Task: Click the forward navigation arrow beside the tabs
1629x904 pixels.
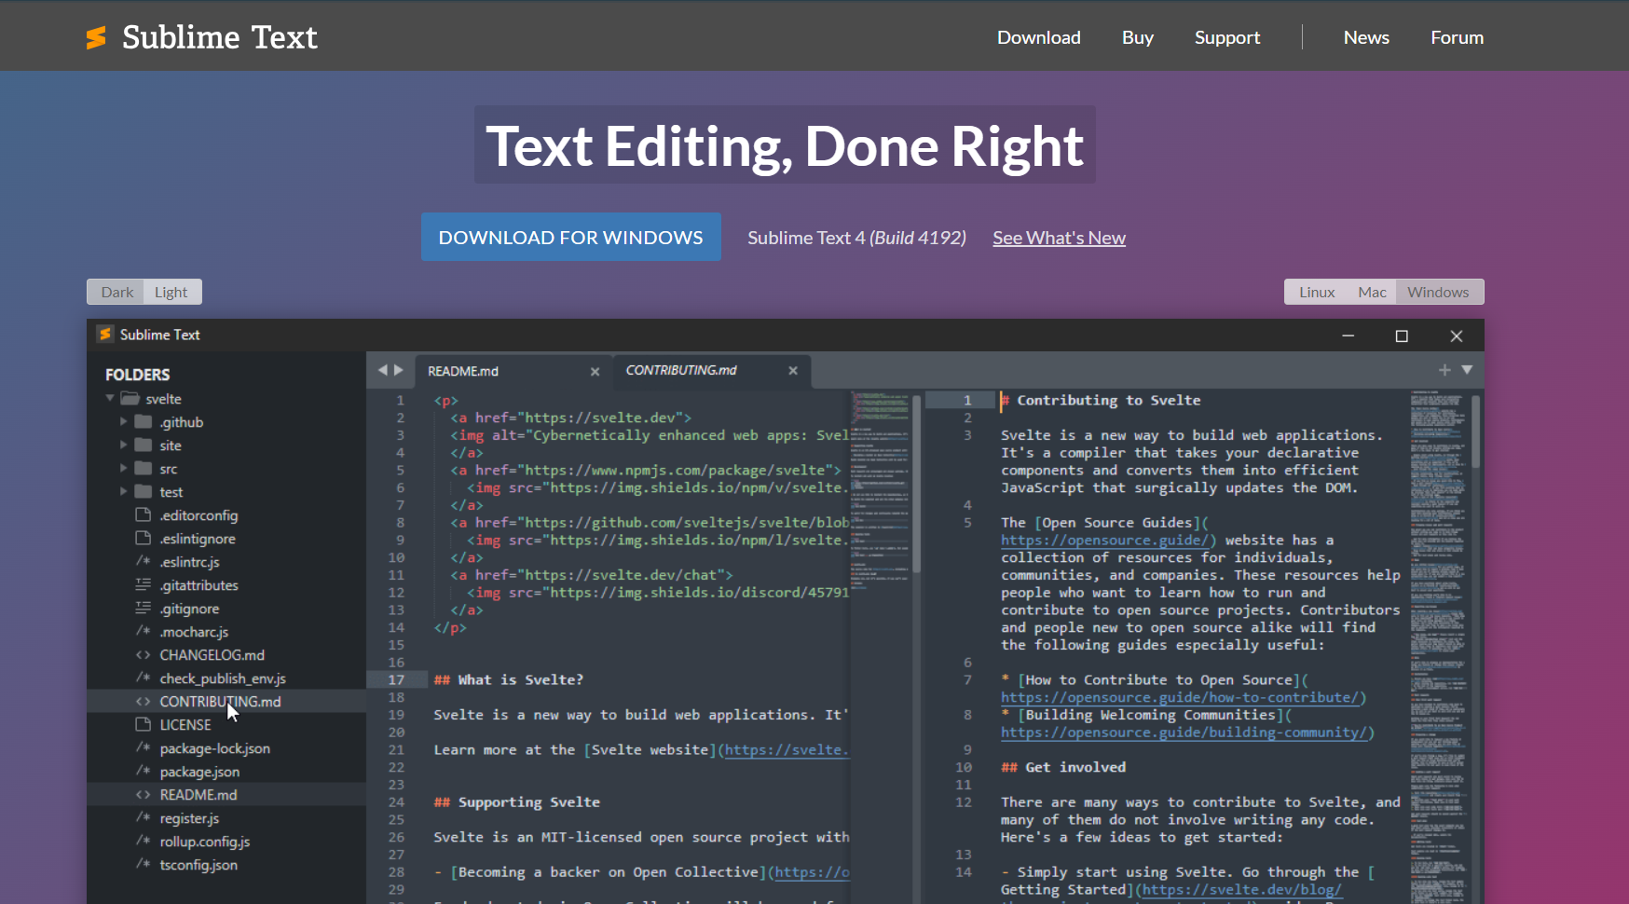Action: pos(399,369)
